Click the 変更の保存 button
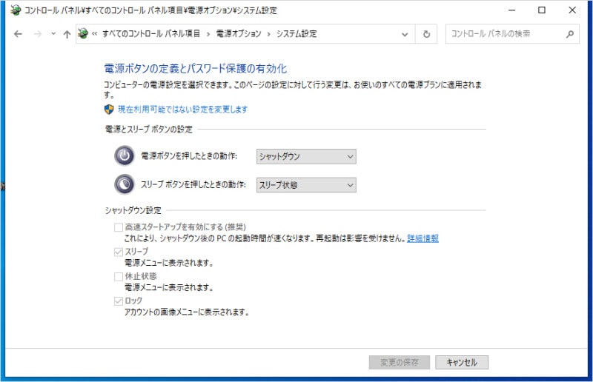Screen dimensions: 593x382 (x=400, y=362)
